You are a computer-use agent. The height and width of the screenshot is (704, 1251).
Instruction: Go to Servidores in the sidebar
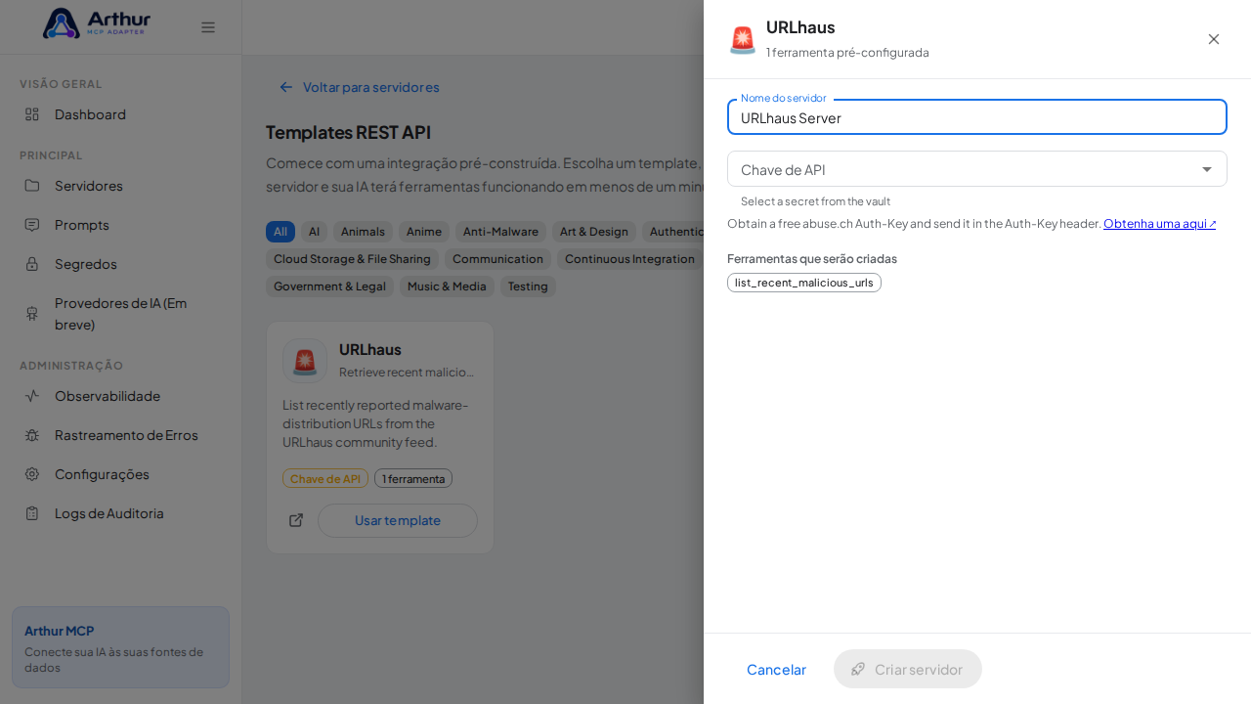pyautogui.click(x=121, y=186)
